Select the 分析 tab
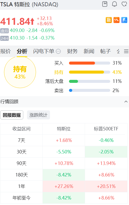This screenshot has height=205, width=129. (22, 51)
